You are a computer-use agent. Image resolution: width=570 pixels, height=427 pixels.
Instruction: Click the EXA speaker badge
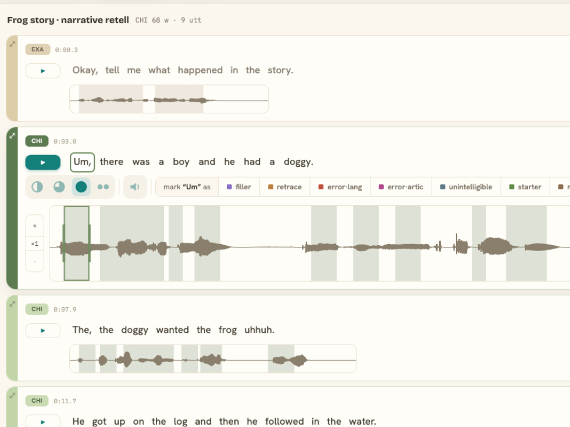coord(37,49)
